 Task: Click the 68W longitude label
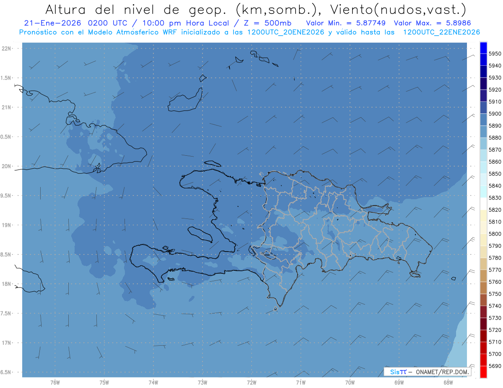coord(448,383)
